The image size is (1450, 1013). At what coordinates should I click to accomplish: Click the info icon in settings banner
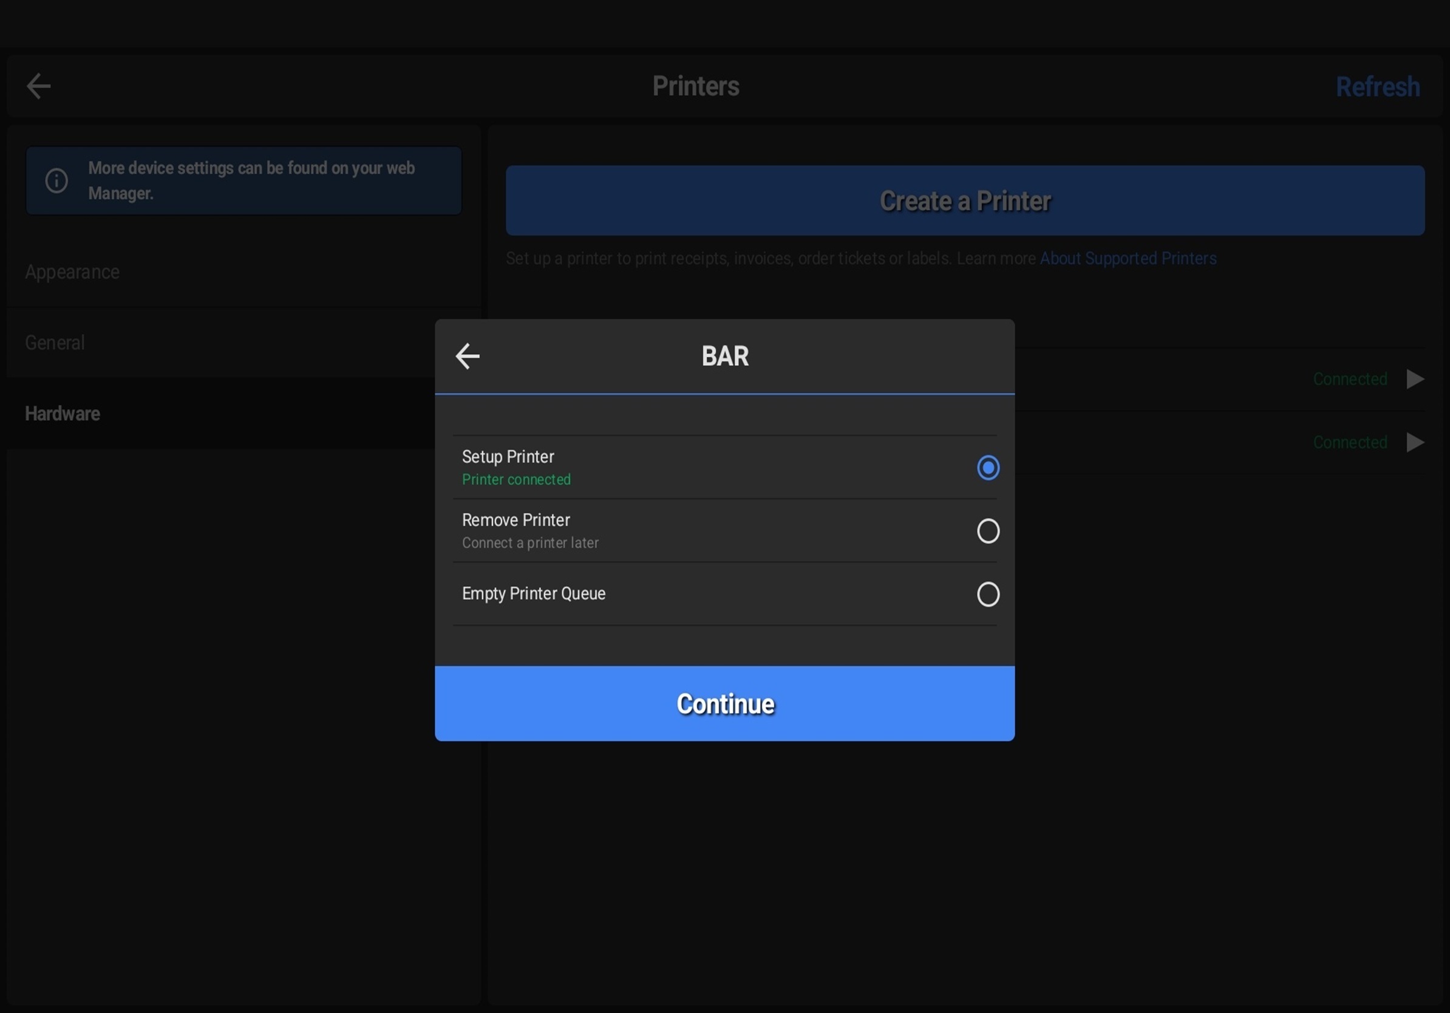56,180
